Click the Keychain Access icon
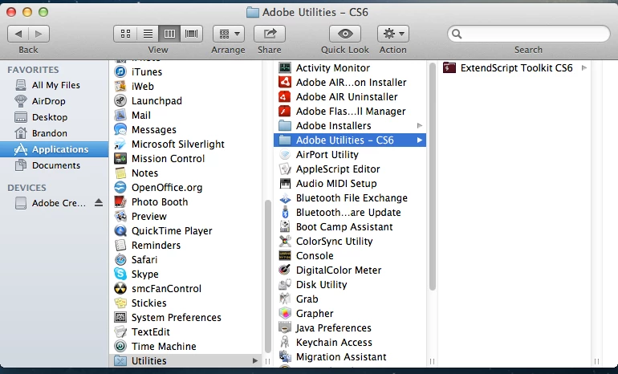Screen dimensions: 618x374 tap(285, 342)
